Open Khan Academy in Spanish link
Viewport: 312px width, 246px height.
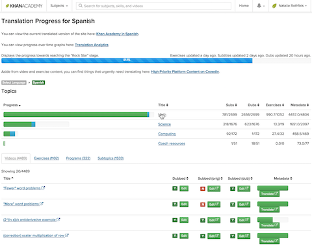click(x=117, y=34)
